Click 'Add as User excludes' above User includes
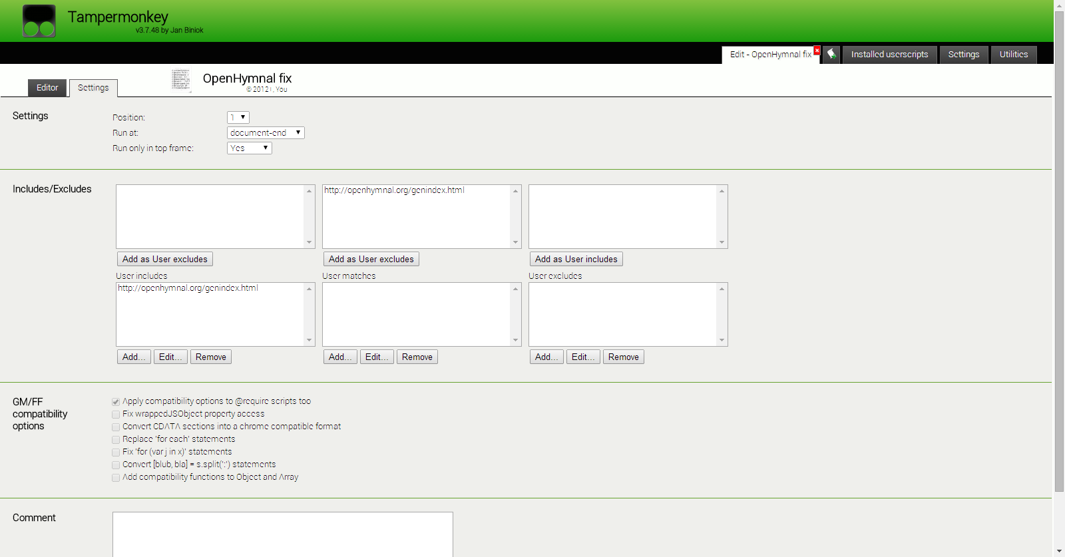The height and width of the screenshot is (557, 1065). 165,259
